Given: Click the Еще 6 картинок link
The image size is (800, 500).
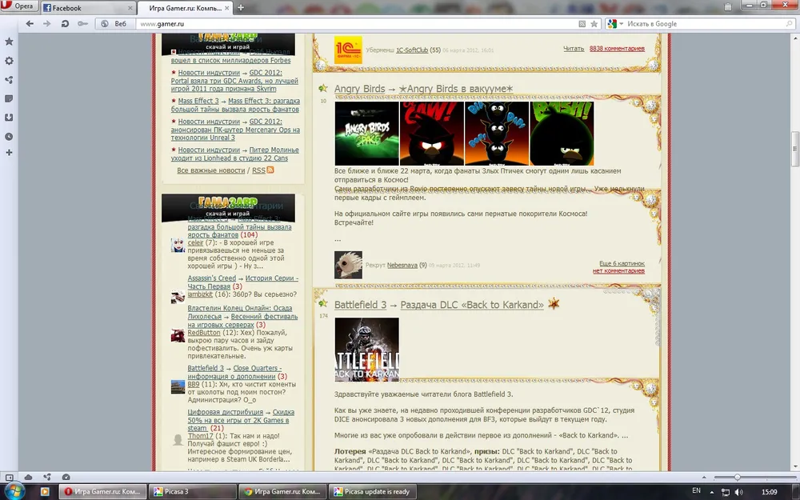Looking at the screenshot, I should (x=622, y=263).
